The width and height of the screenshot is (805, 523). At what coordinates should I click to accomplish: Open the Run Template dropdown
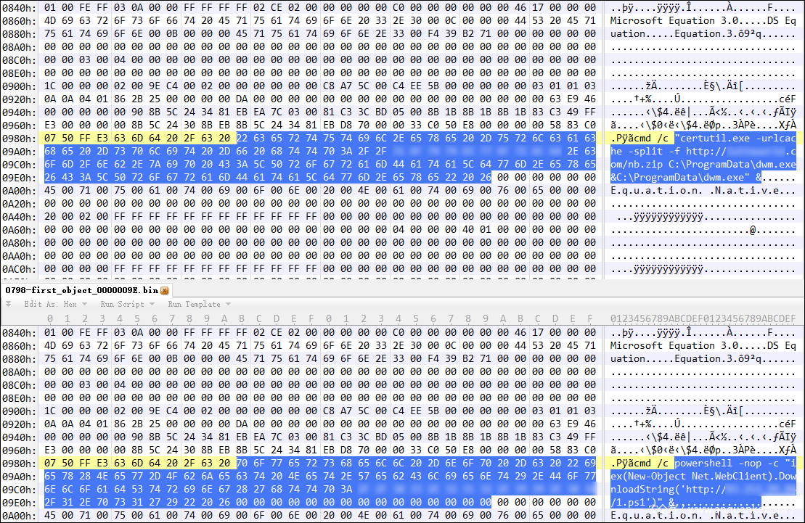pyautogui.click(x=199, y=305)
